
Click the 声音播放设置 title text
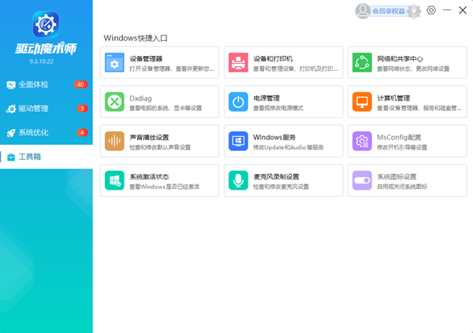tap(149, 138)
